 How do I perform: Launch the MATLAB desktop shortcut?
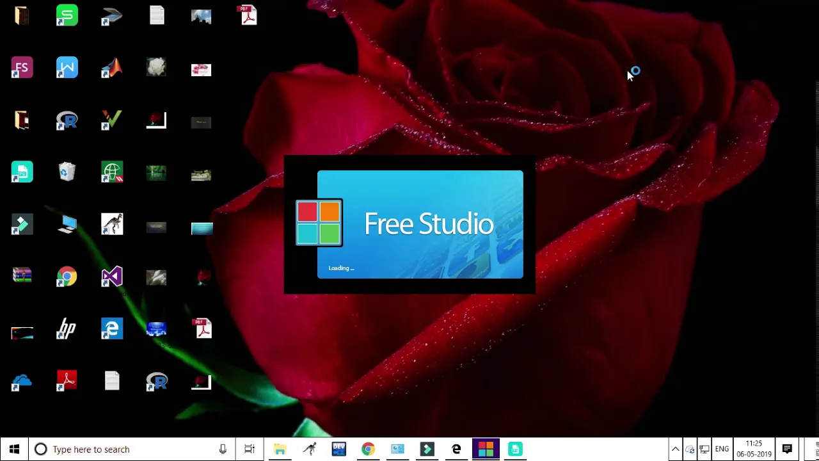tap(112, 68)
